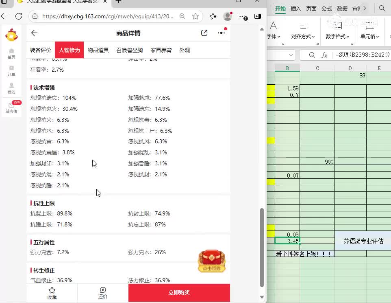Go to 首页 in left sidebar

tap(11, 54)
